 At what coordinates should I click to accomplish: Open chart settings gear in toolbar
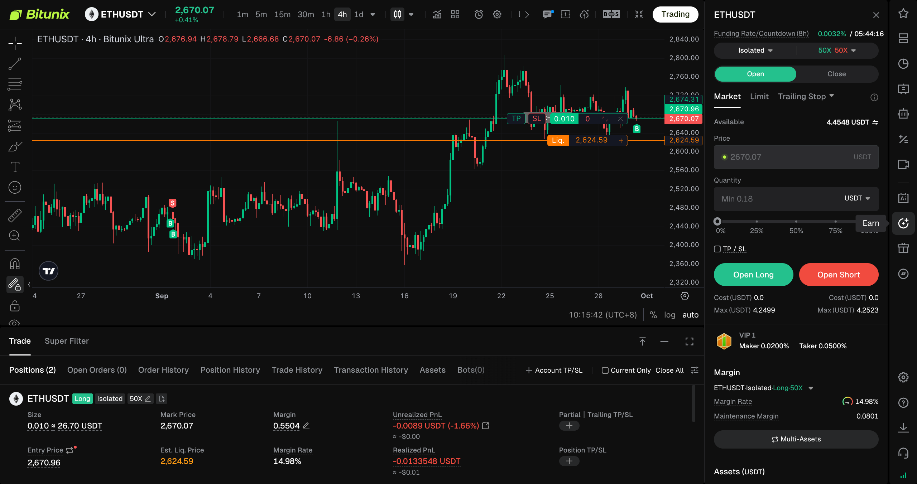(497, 14)
